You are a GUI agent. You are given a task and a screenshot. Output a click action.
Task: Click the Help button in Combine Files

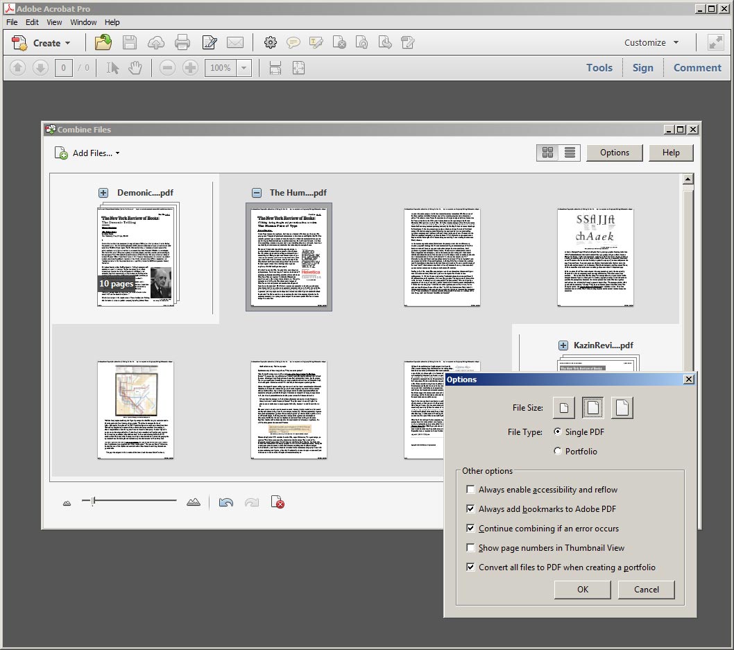(x=671, y=153)
